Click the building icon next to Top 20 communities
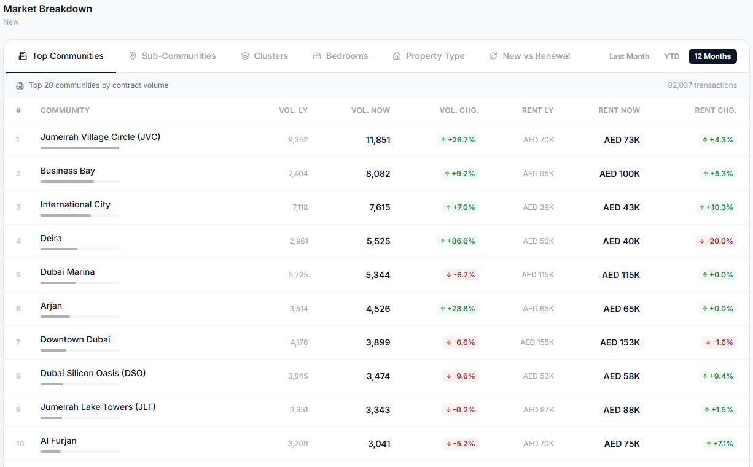Viewport: 753px width, 467px height. click(x=20, y=85)
